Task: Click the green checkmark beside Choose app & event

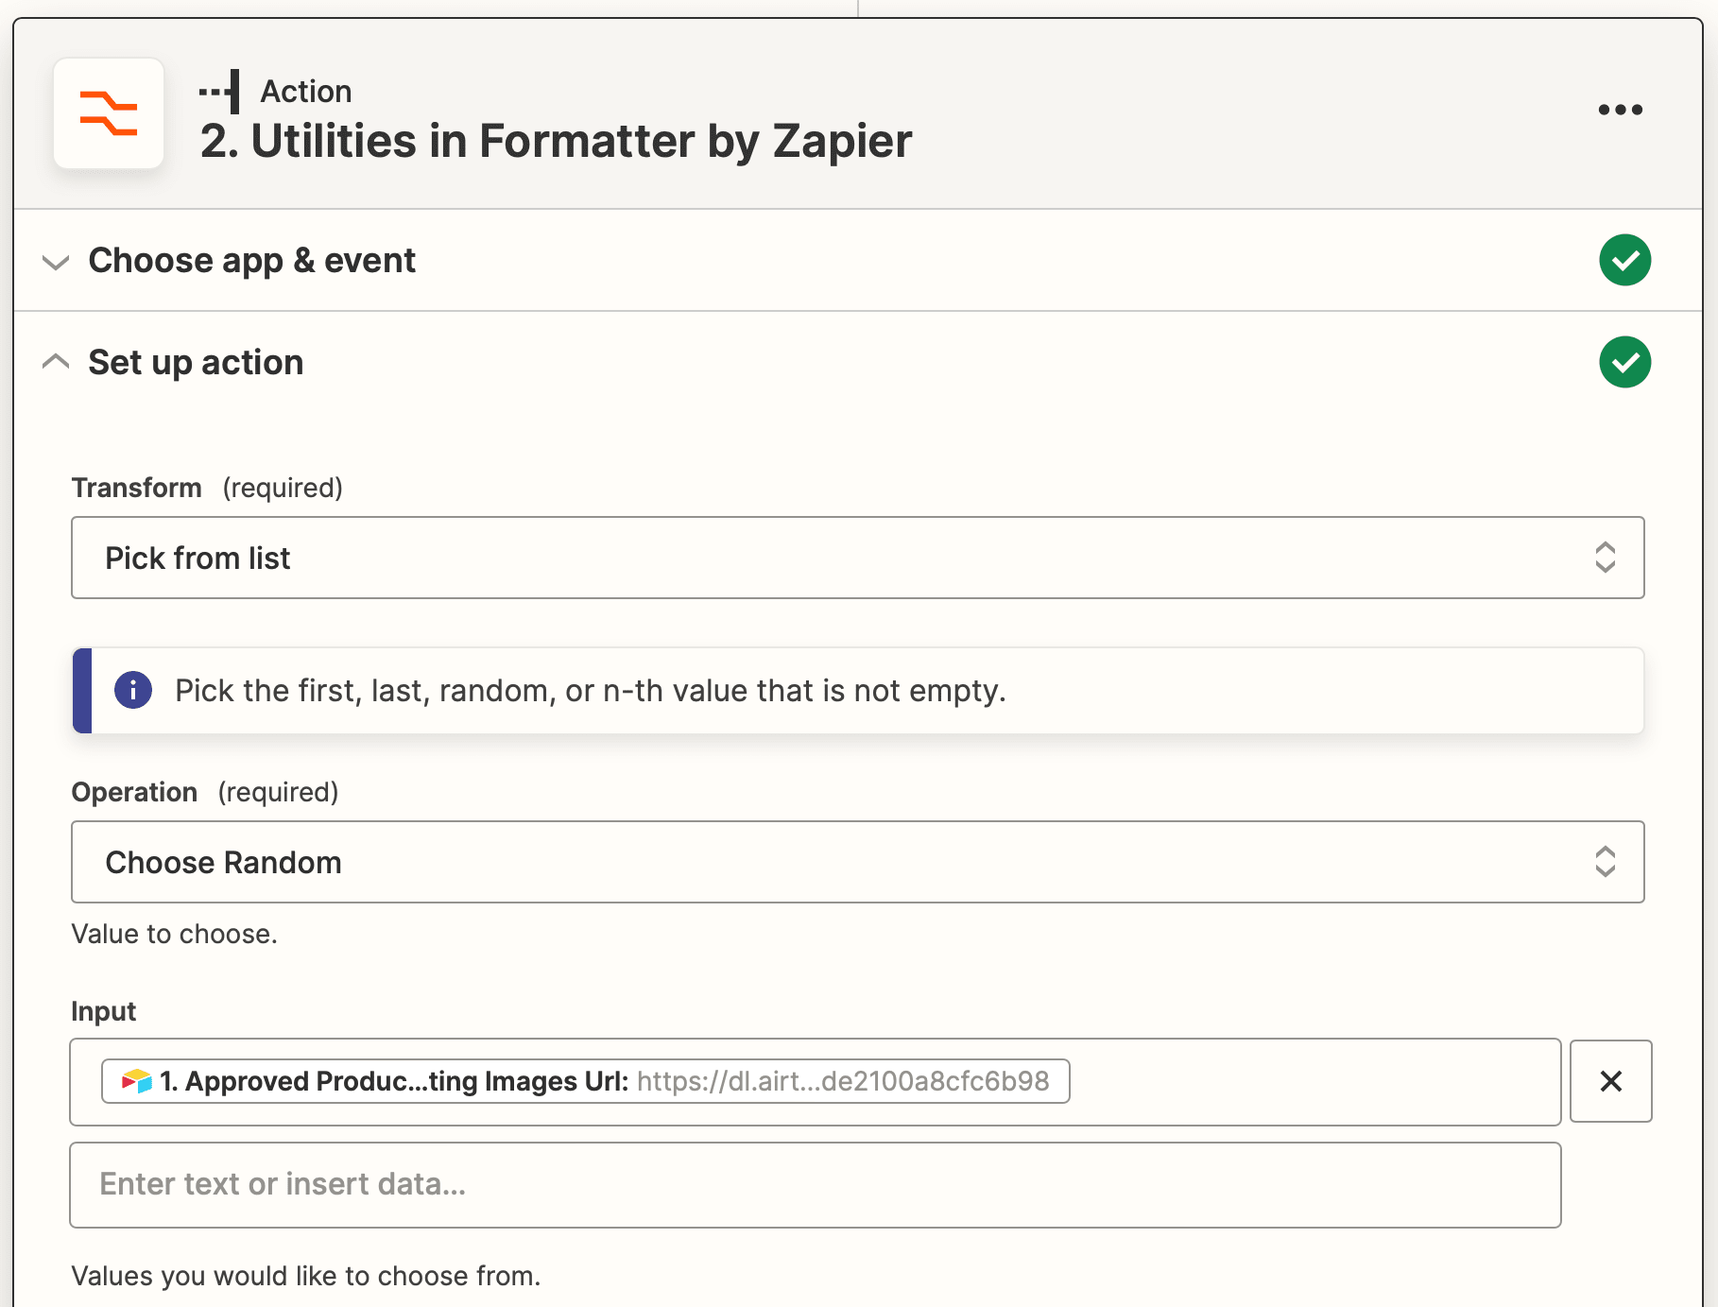Action: pyautogui.click(x=1624, y=260)
